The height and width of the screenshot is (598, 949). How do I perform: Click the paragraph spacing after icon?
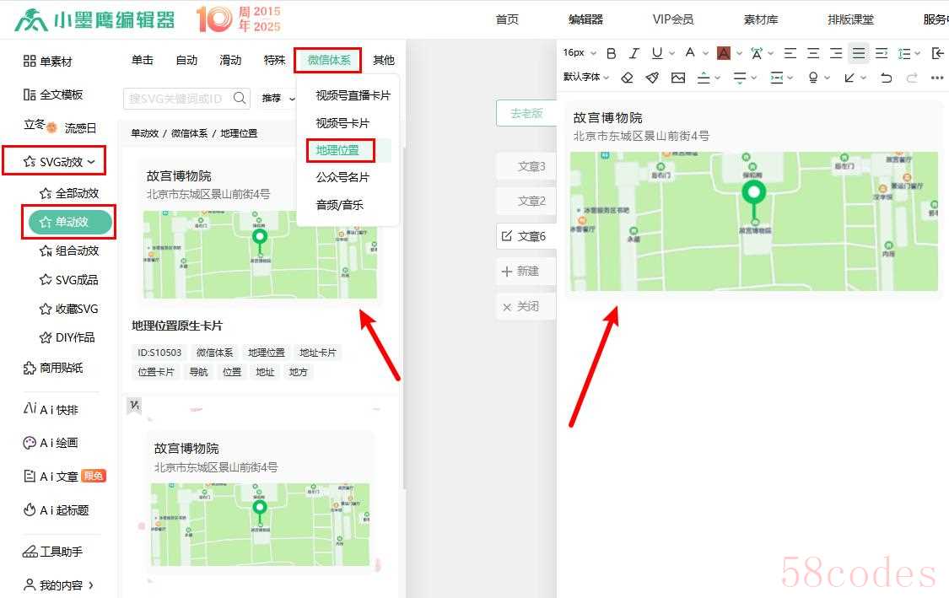pos(740,78)
